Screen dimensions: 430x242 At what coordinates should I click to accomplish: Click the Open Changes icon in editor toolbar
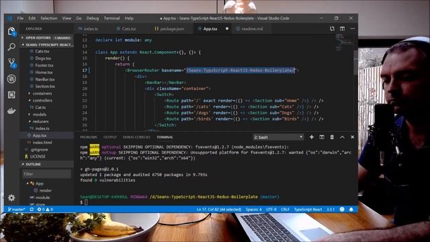click(332, 28)
